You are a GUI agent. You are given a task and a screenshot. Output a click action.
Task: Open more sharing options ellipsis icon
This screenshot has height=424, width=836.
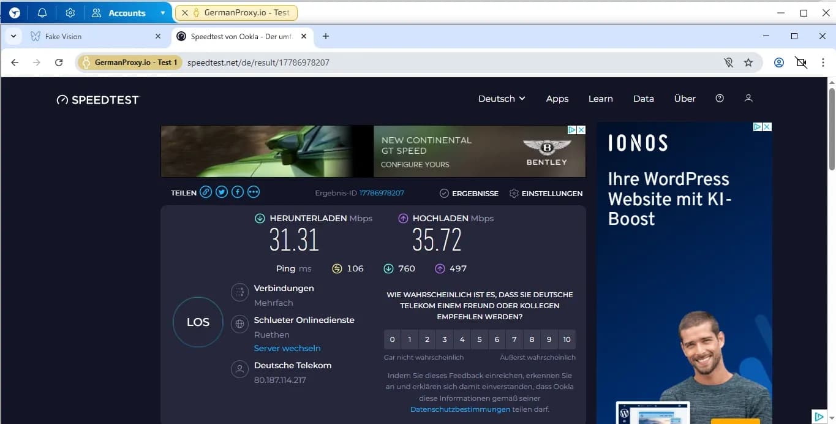coord(254,192)
